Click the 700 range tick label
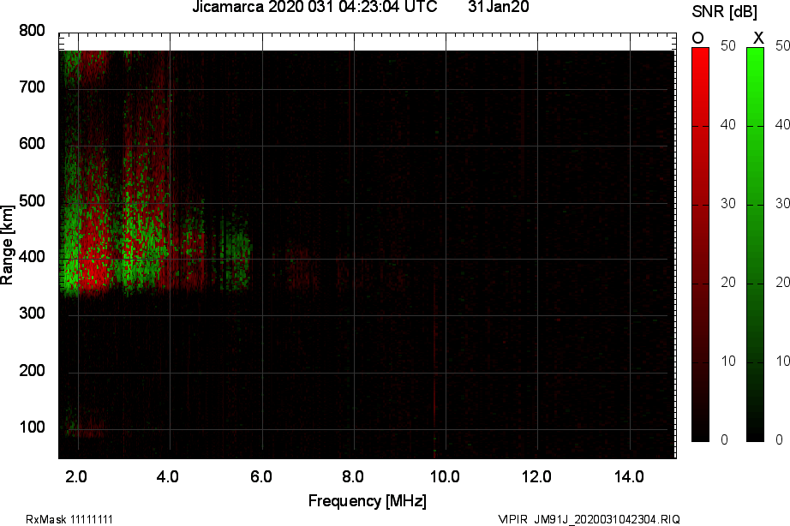Screen dimensions: 790x526 [33, 87]
